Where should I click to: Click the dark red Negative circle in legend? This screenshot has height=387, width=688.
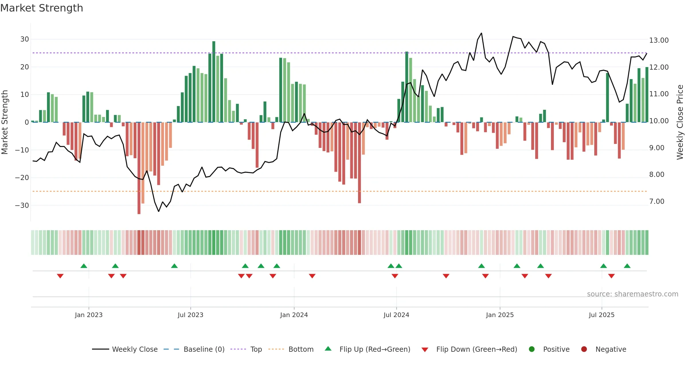[584, 349]
